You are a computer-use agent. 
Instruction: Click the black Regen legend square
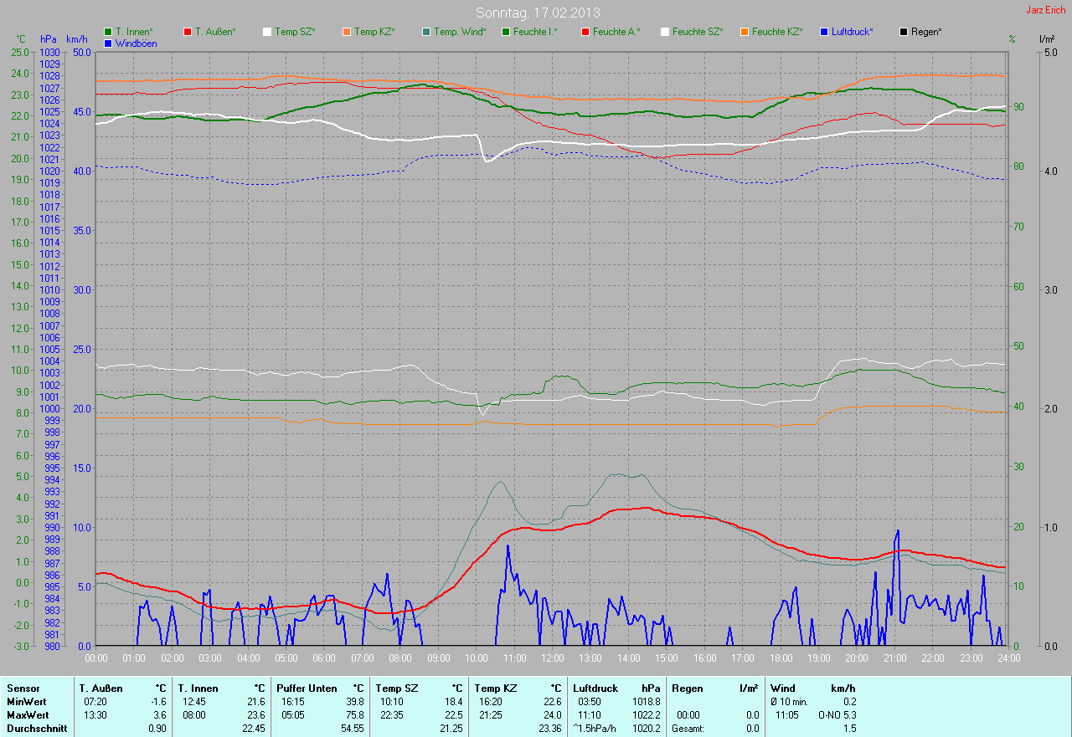point(904,32)
